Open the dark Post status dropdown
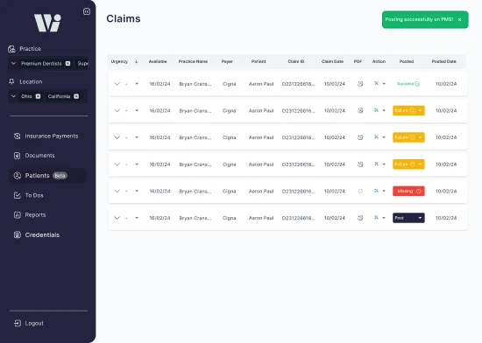This screenshot has height=343, width=482. click(408, 218)
